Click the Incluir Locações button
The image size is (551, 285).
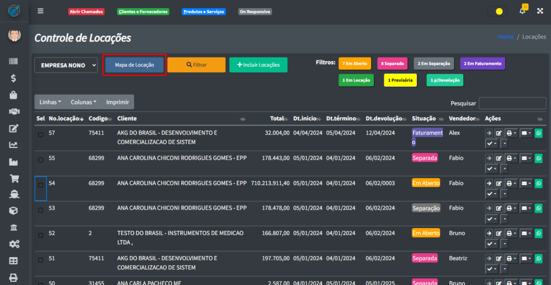click(x=258, y=65)
